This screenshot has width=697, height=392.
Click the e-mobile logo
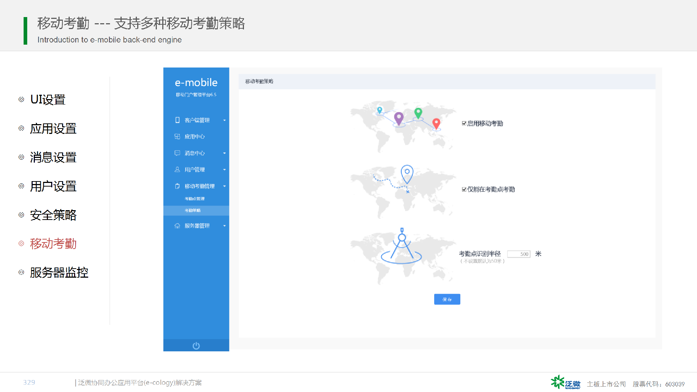point(196,83)
